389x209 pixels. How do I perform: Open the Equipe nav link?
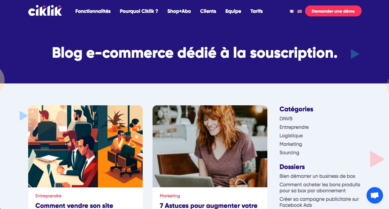pos(233,11)
